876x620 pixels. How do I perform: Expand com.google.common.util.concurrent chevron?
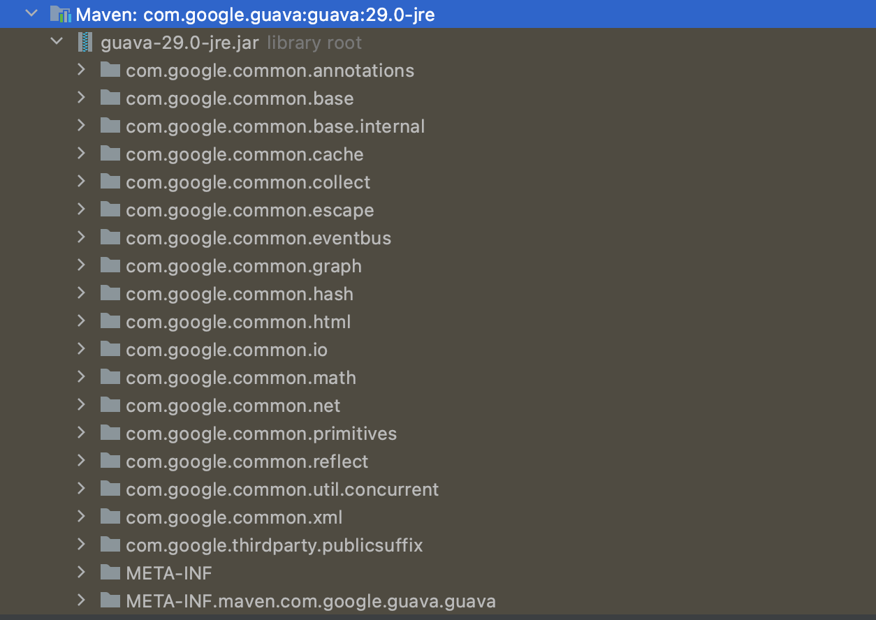coord(81,489)
